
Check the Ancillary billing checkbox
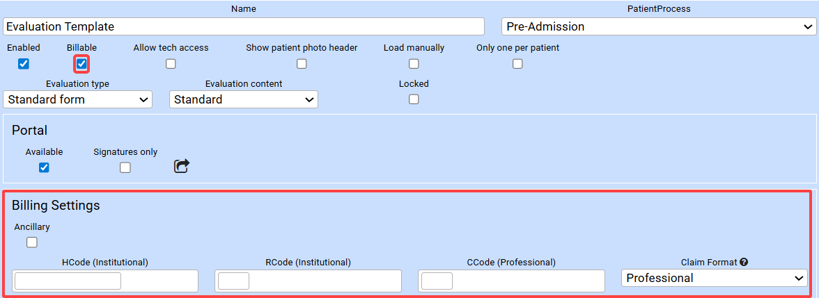(x=32, y=242)
